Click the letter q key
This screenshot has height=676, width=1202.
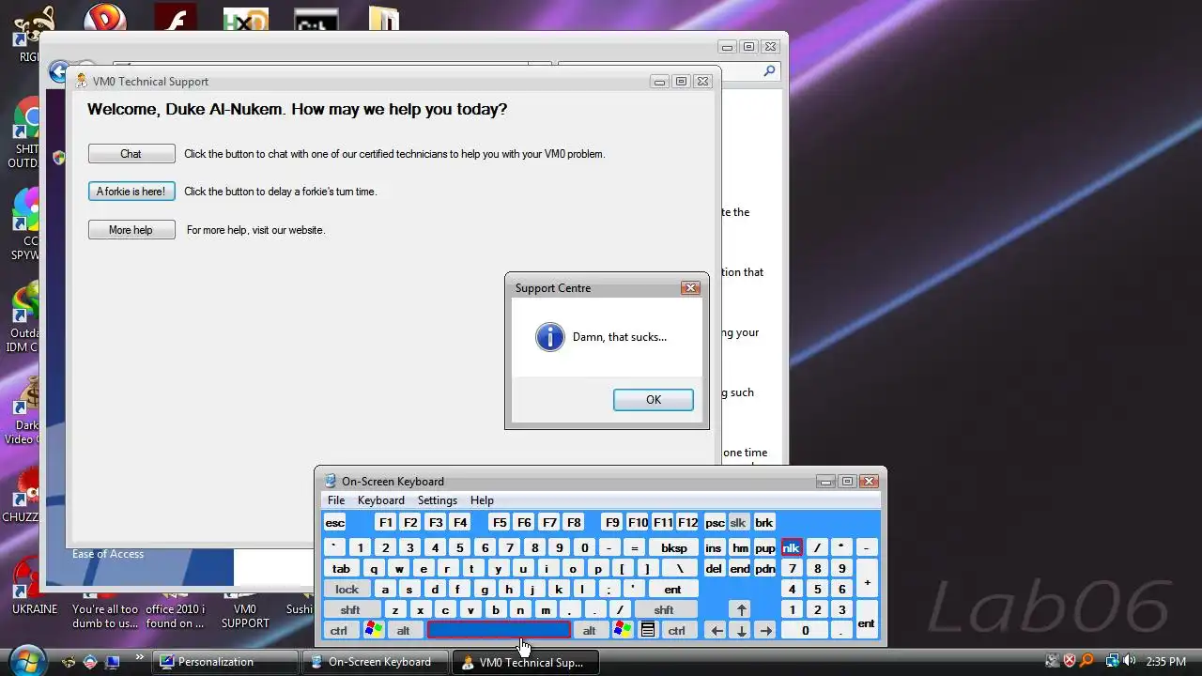point(374,568)
